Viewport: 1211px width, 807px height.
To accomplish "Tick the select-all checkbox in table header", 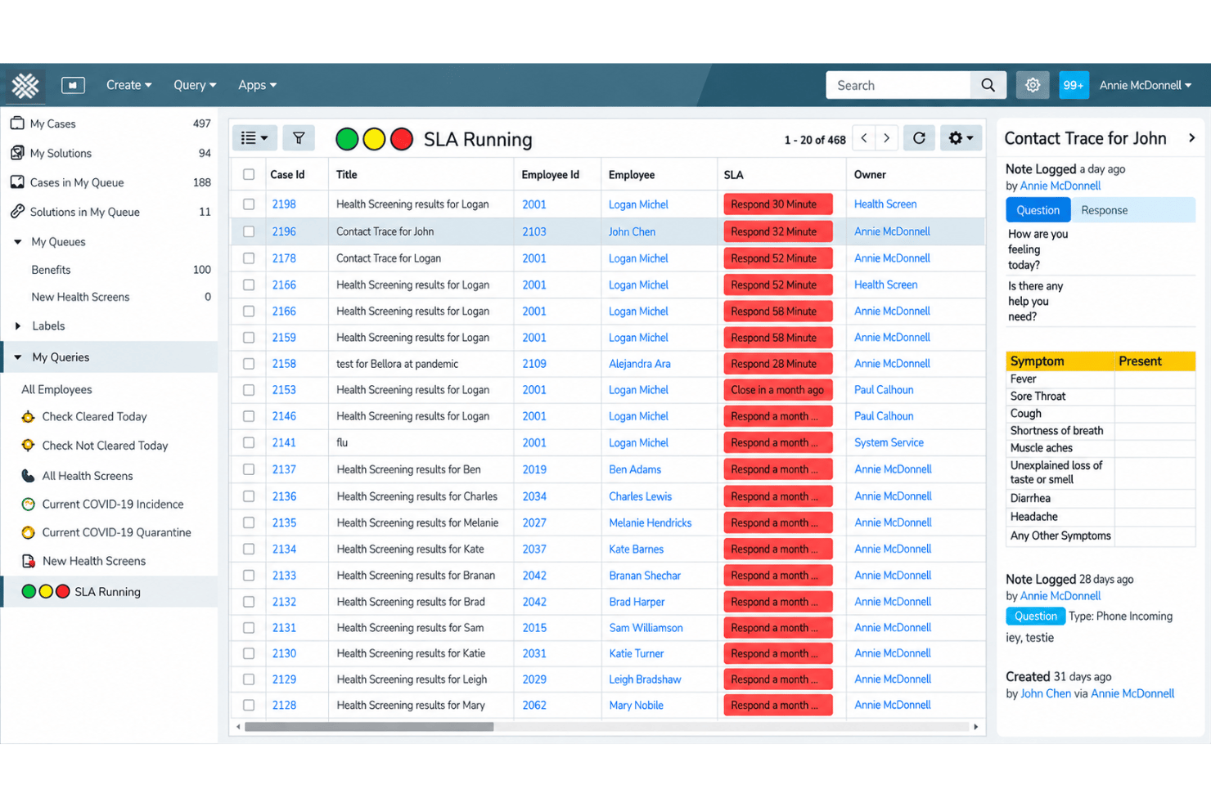I will [x=249, y=174].
